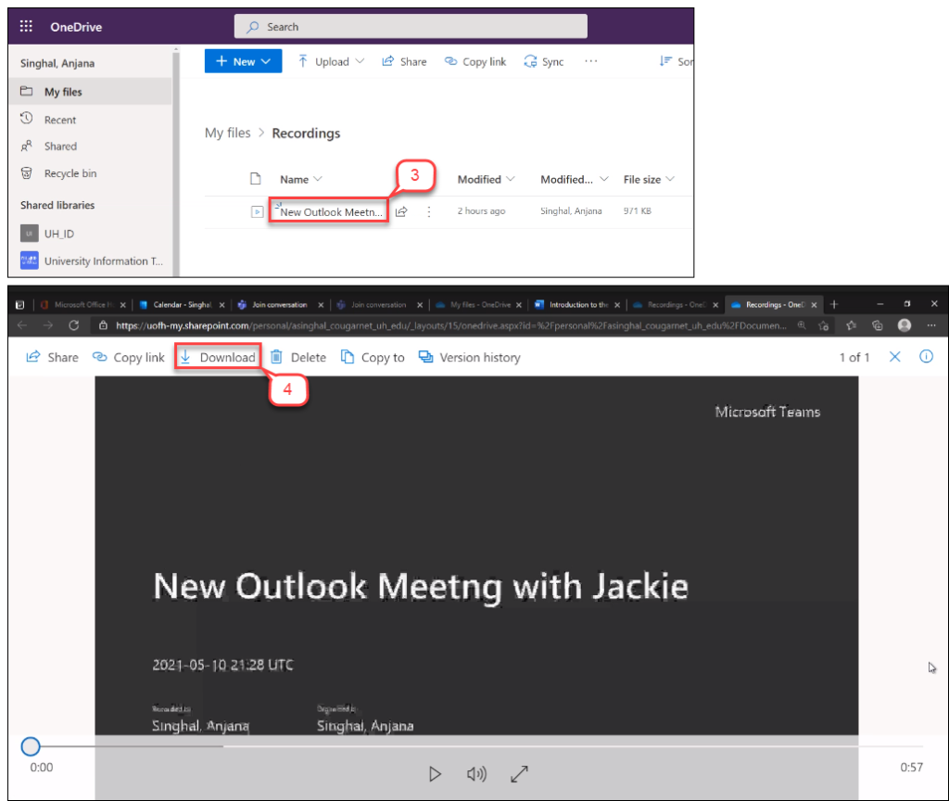Open the Recent section in sidebar
This screenshot has width=949, height=801.
click(60, 120)
